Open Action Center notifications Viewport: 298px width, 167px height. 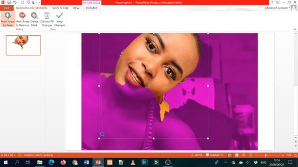point(290,162)
